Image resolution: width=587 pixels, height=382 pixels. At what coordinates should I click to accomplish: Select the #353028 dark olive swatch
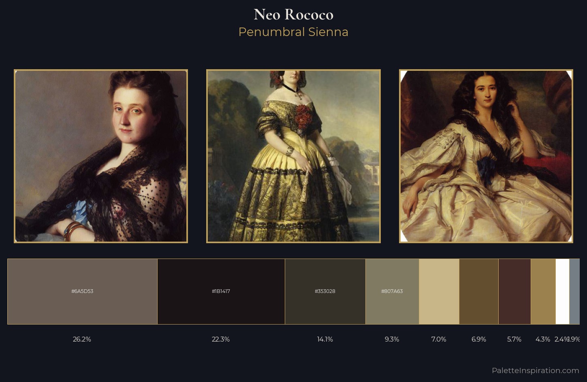coord(325,291)
